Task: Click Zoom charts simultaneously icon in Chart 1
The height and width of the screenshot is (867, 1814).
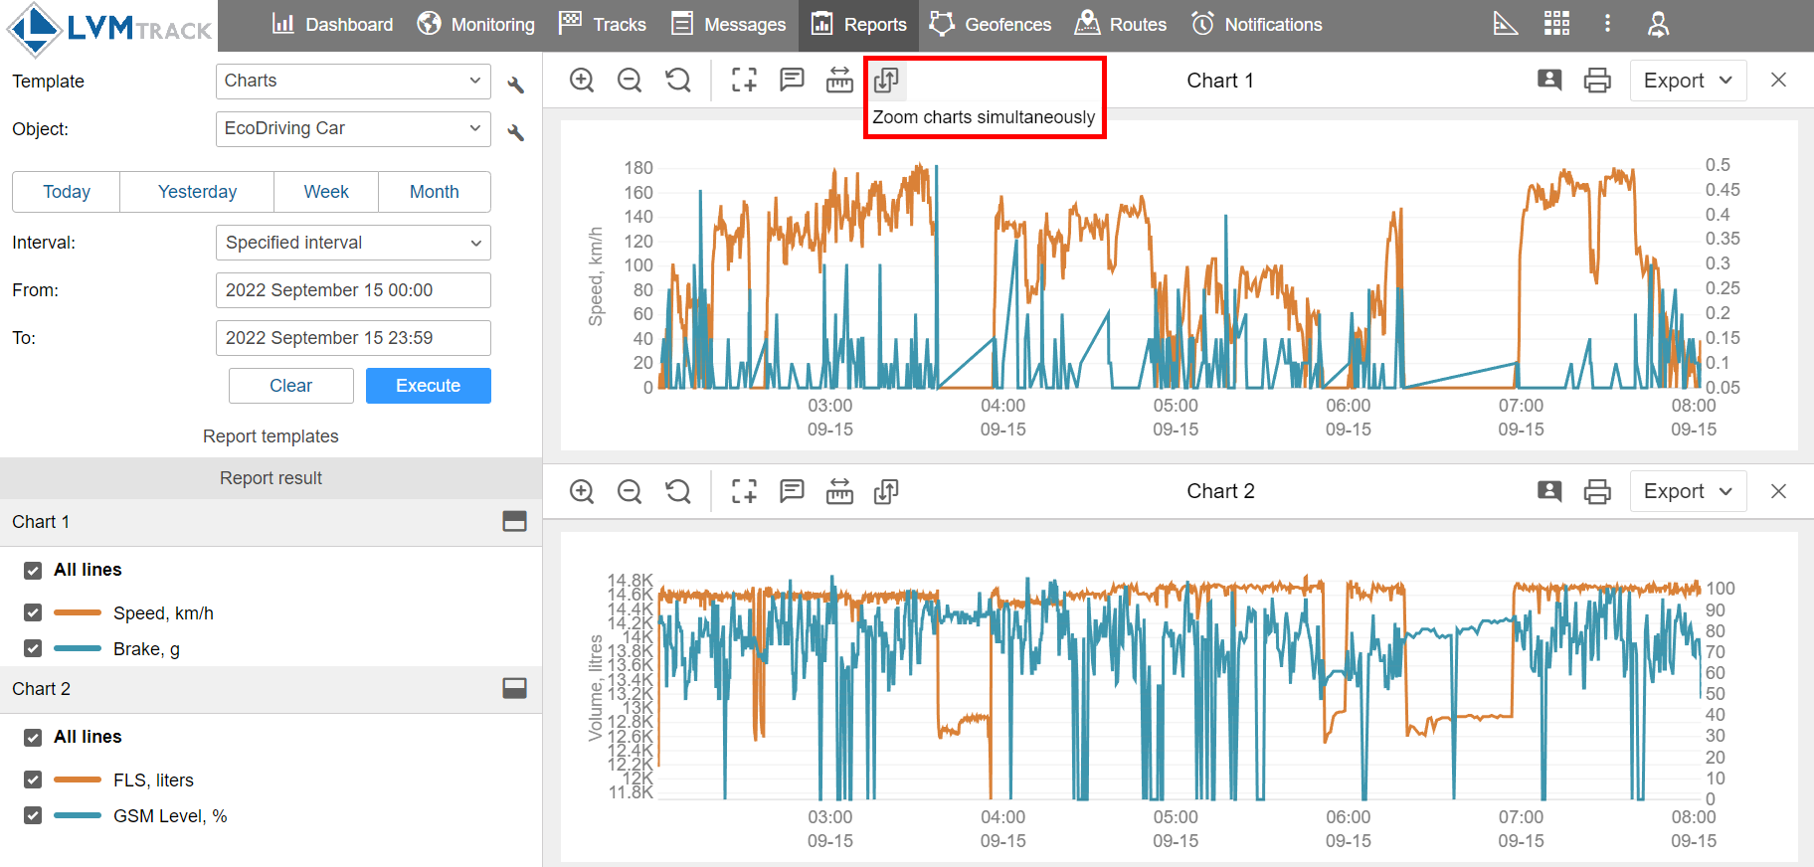Action: pos(886,81)
